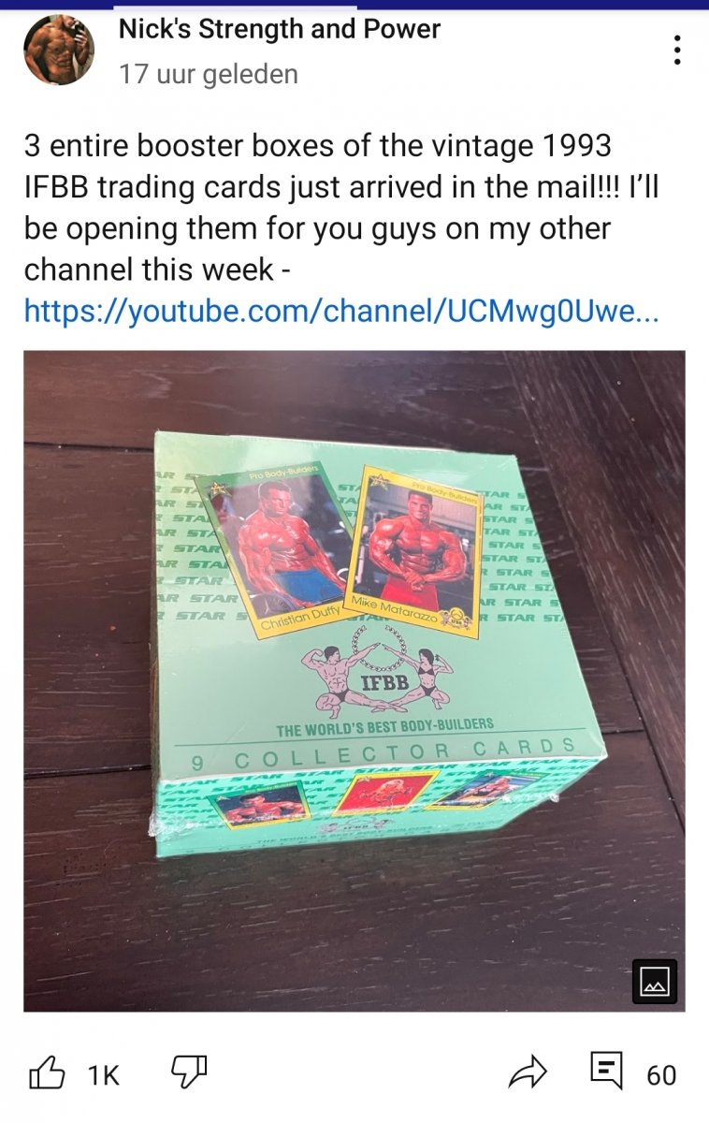
Task: Open comments via speech bubble icon
Action: point(606,1072)
